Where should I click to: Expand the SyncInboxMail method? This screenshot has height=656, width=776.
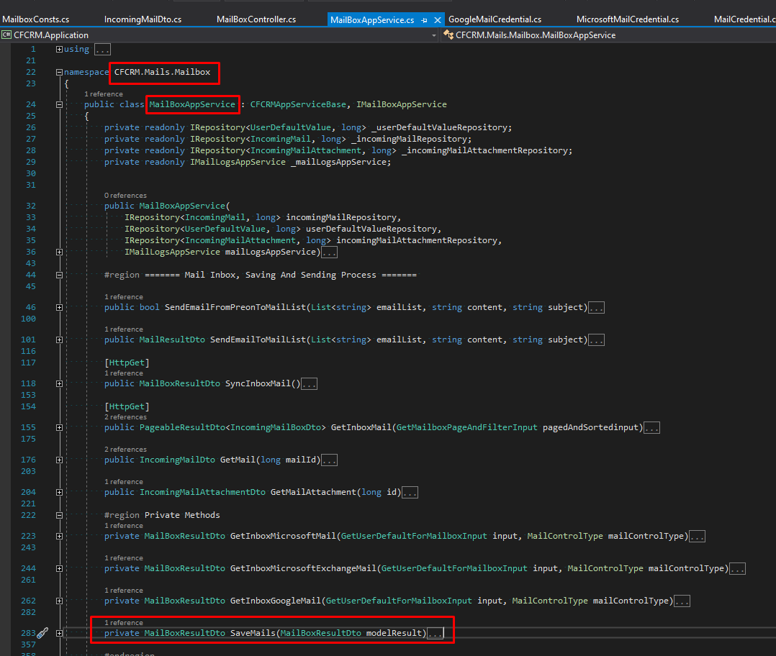(59, 383)
